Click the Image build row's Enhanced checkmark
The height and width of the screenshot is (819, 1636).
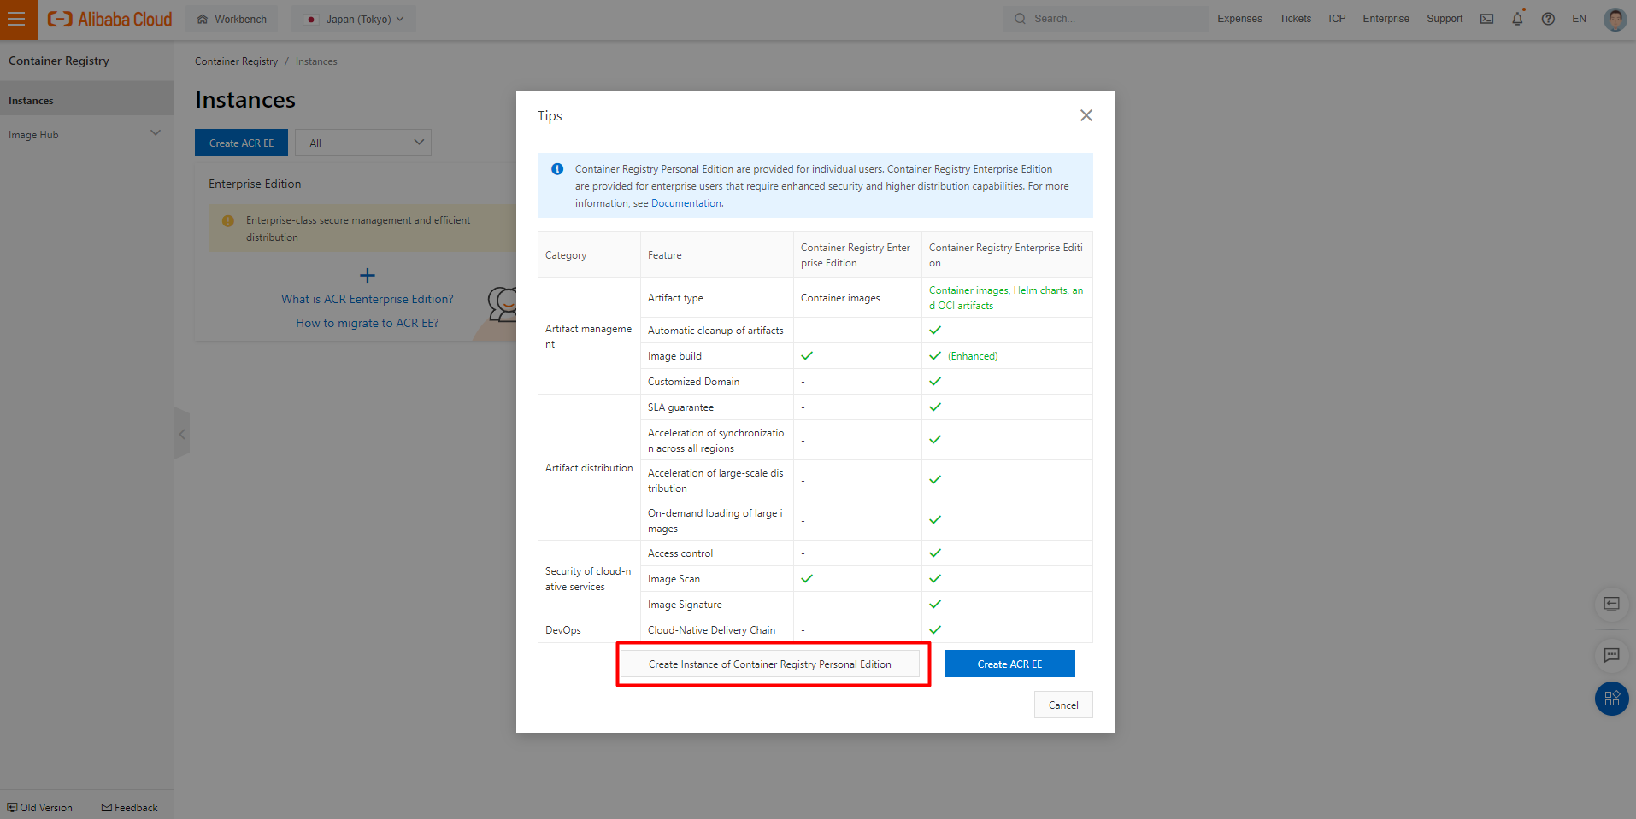(x=935, y=356)
